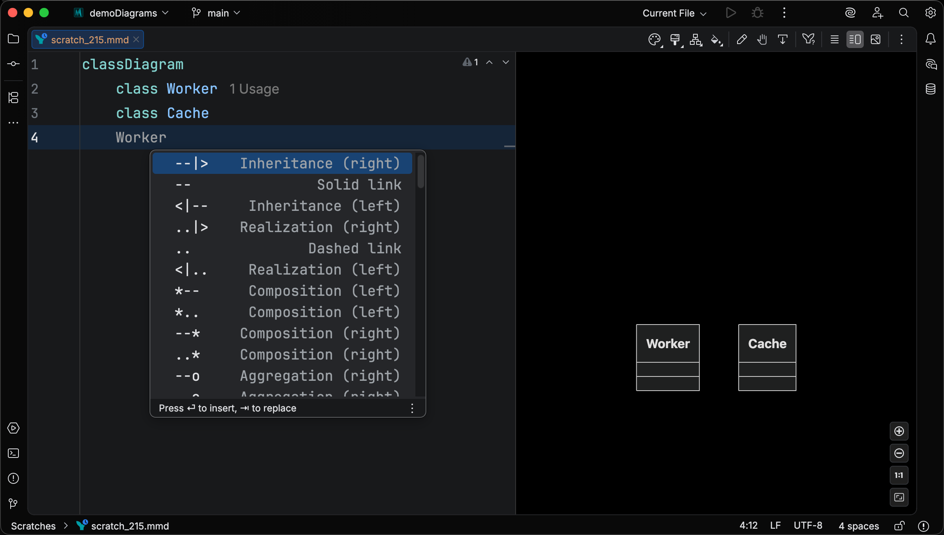
Task: Open IDE settings gear
Action: coord(931,13)
